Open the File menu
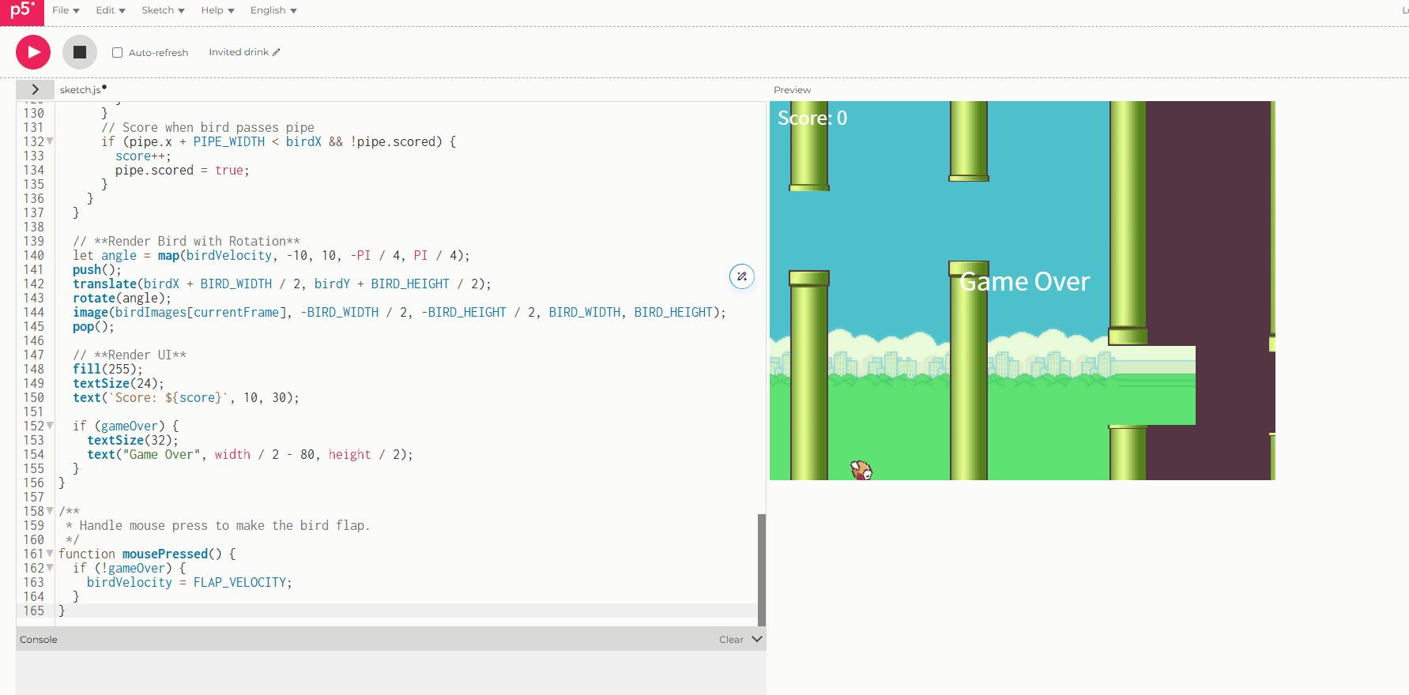This screenshot has width=1409, height=695. coord(66,10)
